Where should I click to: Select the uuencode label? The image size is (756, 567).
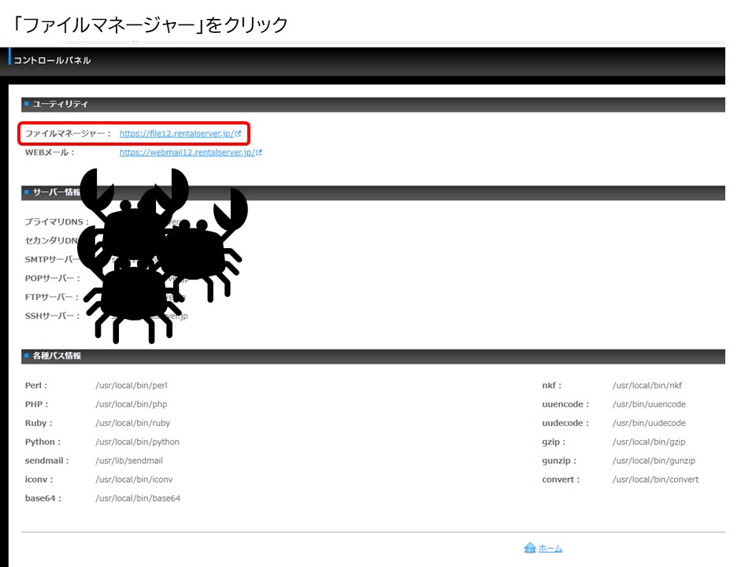pyautogui.click(x=565, y=404)
